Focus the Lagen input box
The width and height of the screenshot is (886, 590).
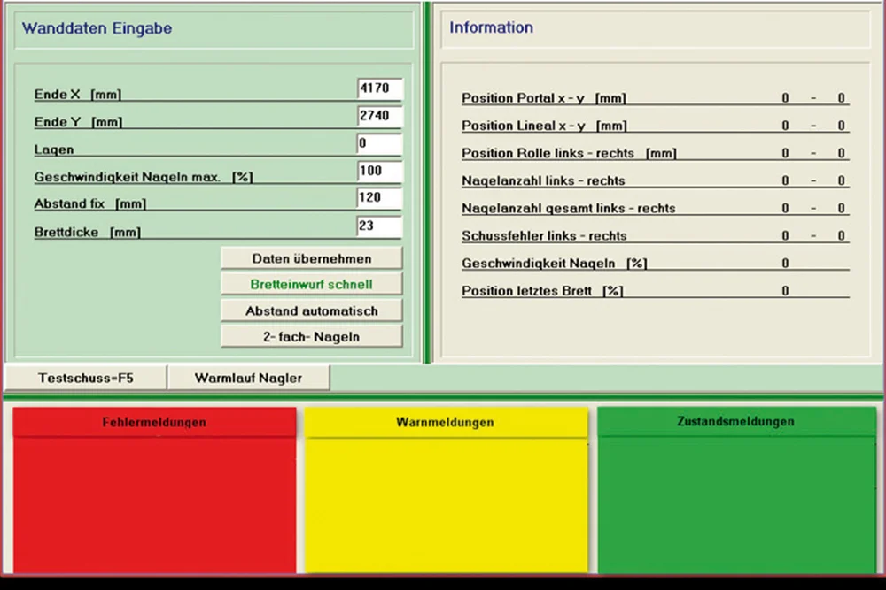point(379,144)
